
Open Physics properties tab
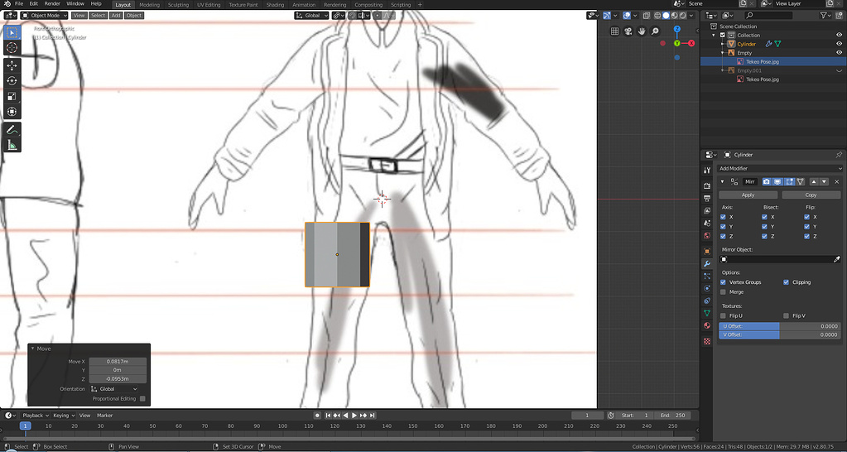click(707, 288)
